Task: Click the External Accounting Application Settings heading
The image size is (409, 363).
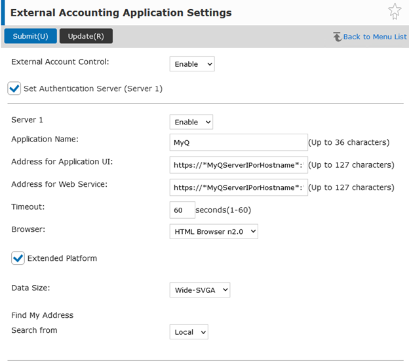Action: click(x=121, y=12)
